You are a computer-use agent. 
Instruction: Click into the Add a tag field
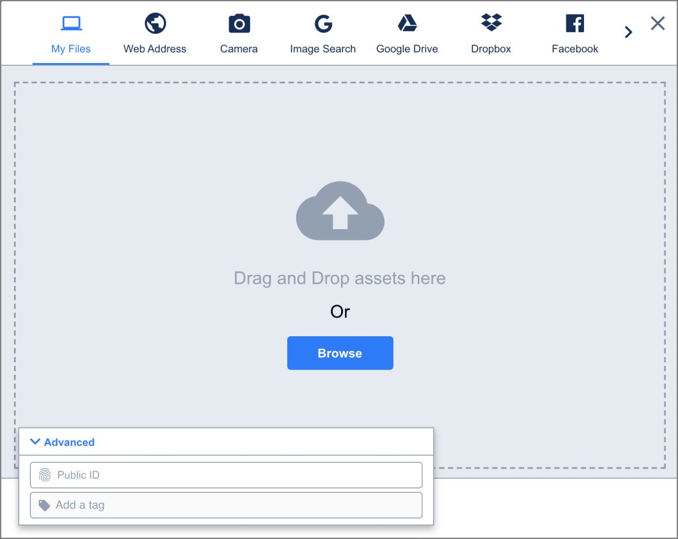237,505
